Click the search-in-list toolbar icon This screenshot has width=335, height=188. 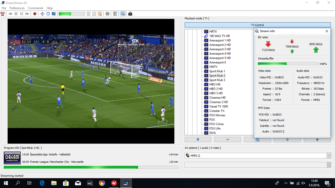100,14
